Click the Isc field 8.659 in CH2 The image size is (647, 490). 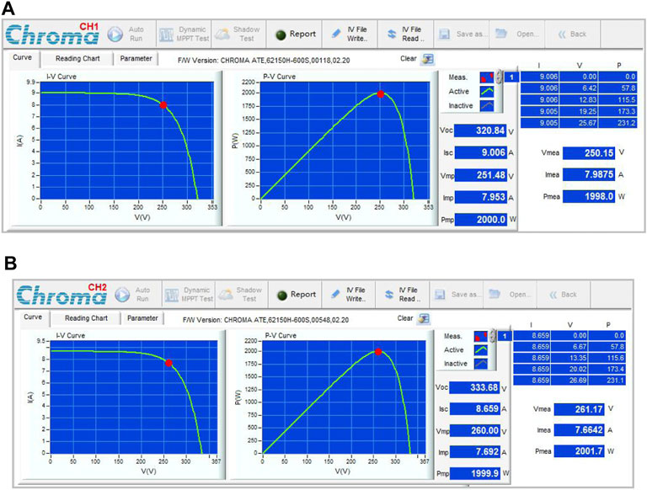[474, 409]
